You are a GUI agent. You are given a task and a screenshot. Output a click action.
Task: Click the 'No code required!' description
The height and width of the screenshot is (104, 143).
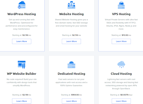click(x=22, y=82)
